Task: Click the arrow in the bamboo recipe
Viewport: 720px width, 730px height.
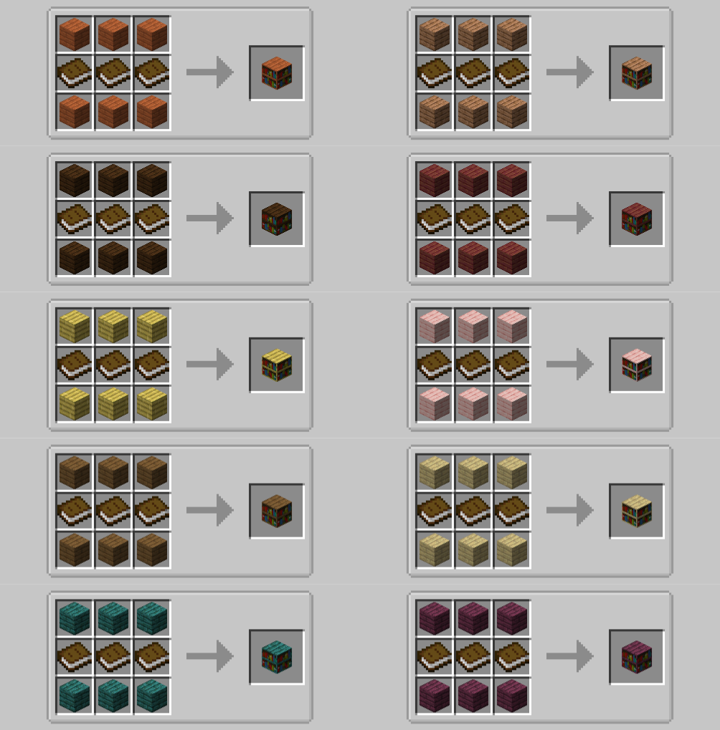Action: 209,364
